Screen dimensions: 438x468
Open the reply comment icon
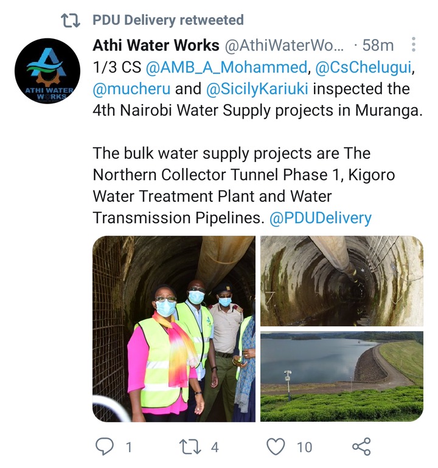105,447
